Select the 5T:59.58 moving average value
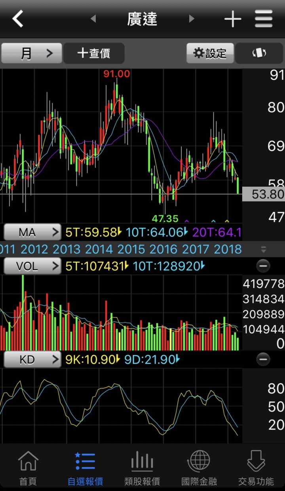Image resolution: width=285 pixels, height=491 pixels. coord(93,232)
